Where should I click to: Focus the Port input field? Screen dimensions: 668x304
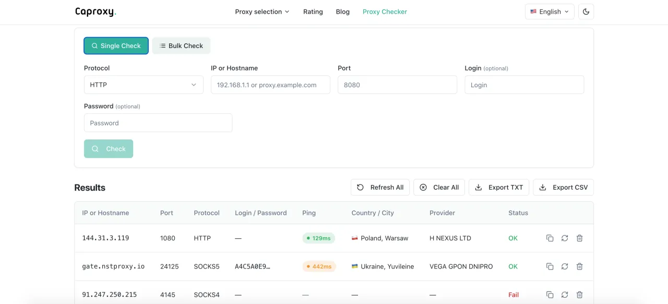(x=397, y=85)
